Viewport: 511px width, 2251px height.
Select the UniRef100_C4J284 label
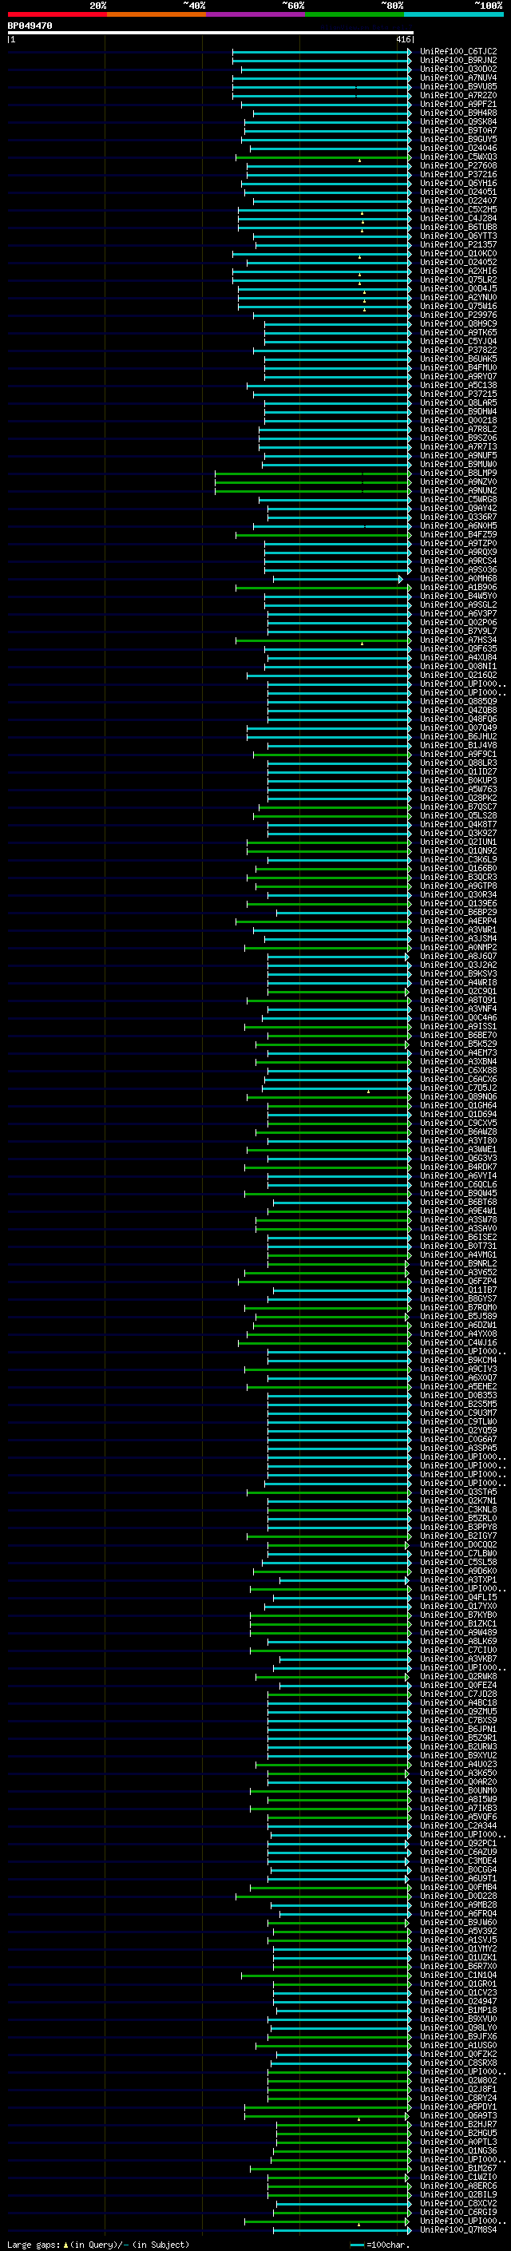[x=458, y=219]
